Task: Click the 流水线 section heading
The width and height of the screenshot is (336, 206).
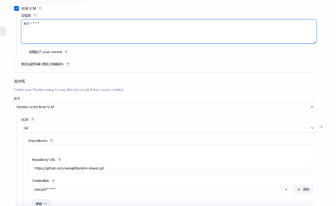Action: click(x=20, y=81)
